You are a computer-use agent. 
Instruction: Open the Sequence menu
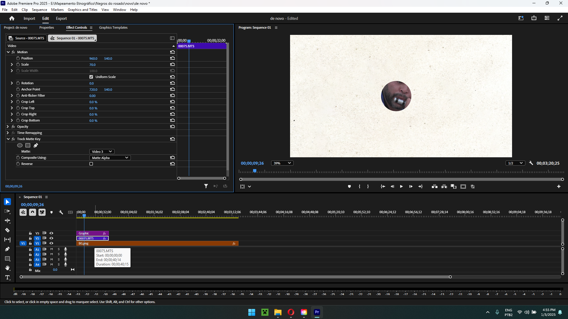[39, 9]
